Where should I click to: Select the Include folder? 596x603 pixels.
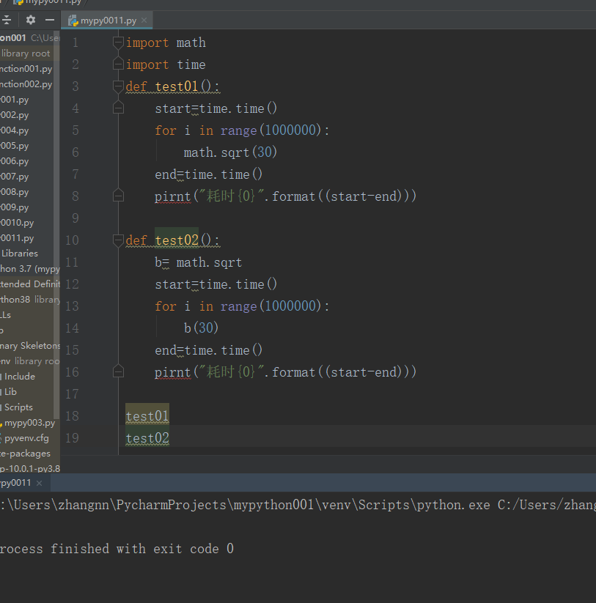(x=19, y=377)
